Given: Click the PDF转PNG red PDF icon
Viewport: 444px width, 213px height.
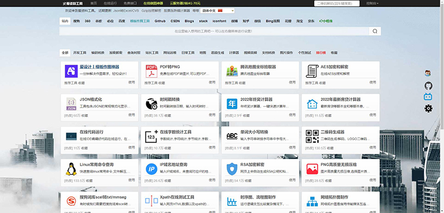Looking at the screenshot, I should (152, 71).
